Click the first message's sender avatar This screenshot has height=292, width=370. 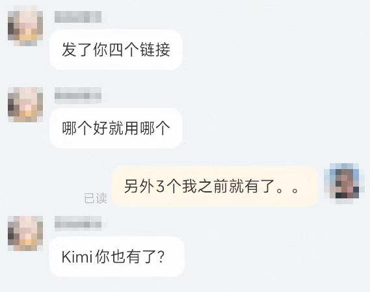[x=25, y=25]
